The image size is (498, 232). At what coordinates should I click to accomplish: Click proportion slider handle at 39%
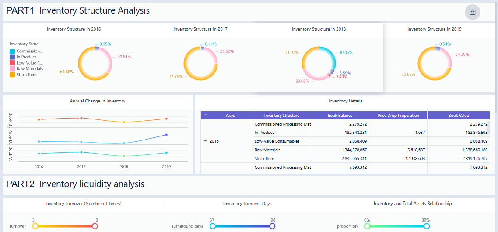pyautogui.click(x=427, y=226)
